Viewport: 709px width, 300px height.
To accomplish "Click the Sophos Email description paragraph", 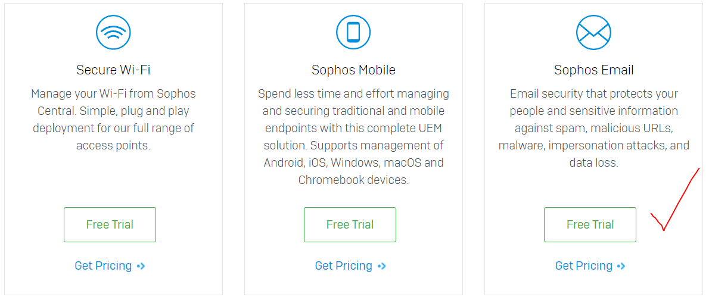I will (593, 129).
